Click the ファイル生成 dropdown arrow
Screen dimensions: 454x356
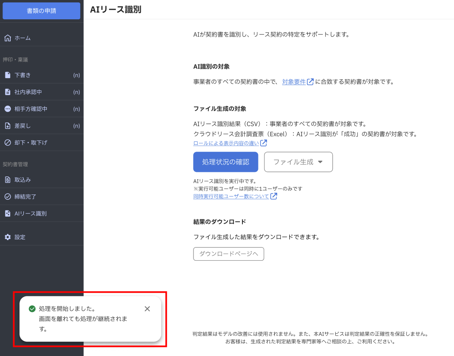pos(320,162)
